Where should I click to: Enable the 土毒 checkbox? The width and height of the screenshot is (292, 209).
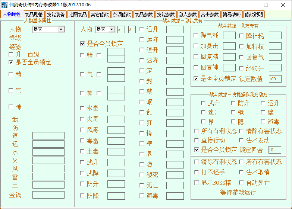82,151
